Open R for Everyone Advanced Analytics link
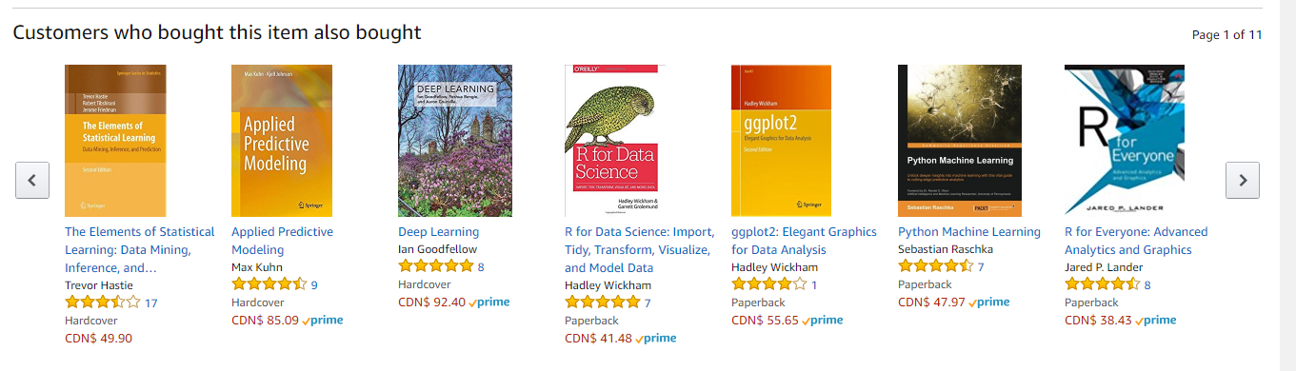1296x371 pixels. [x=1136, y=241]
